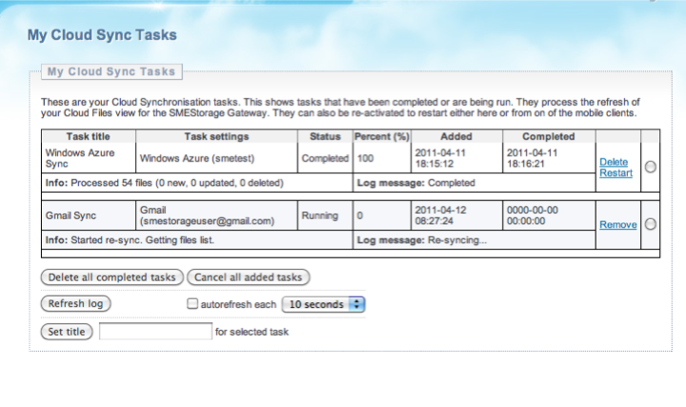Click the Completed column header
Screen dimensions: 686x407
(x=548, y=136)
